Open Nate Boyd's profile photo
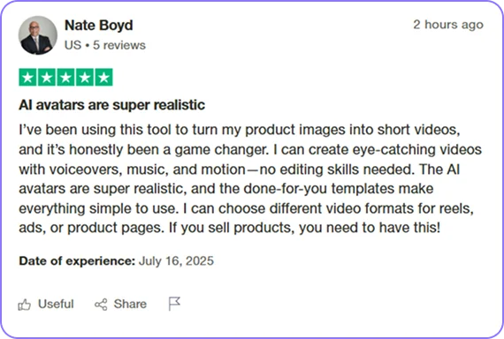 38,35
